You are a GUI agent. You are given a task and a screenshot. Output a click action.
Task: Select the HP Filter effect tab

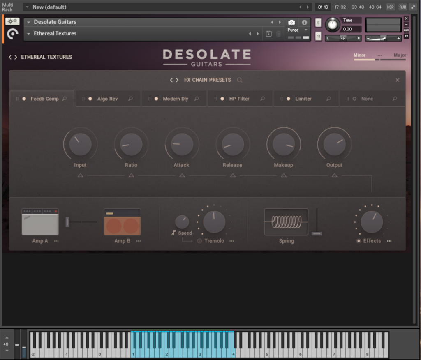(x=239, y=99)
